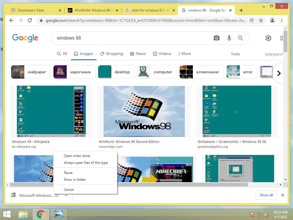Expand the More search options
Image resolution: width=293 pixels, height=220 pixels.
click(185, 54)
